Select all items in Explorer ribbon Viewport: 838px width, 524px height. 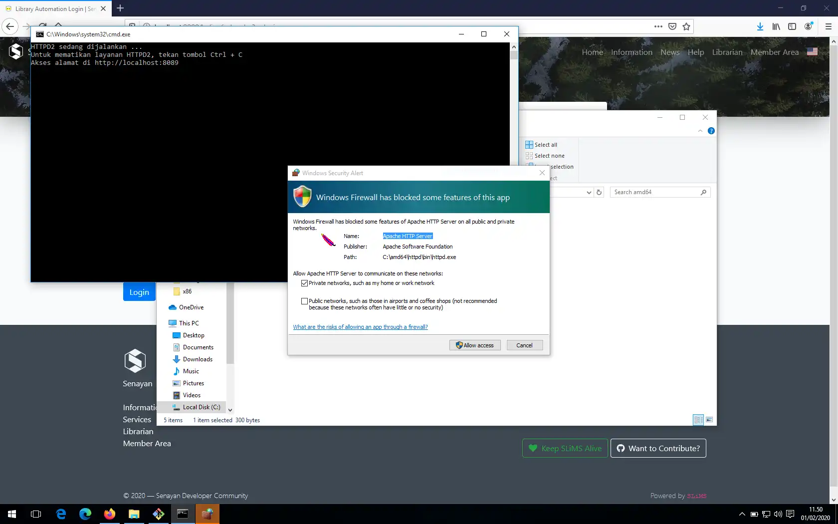541,145
